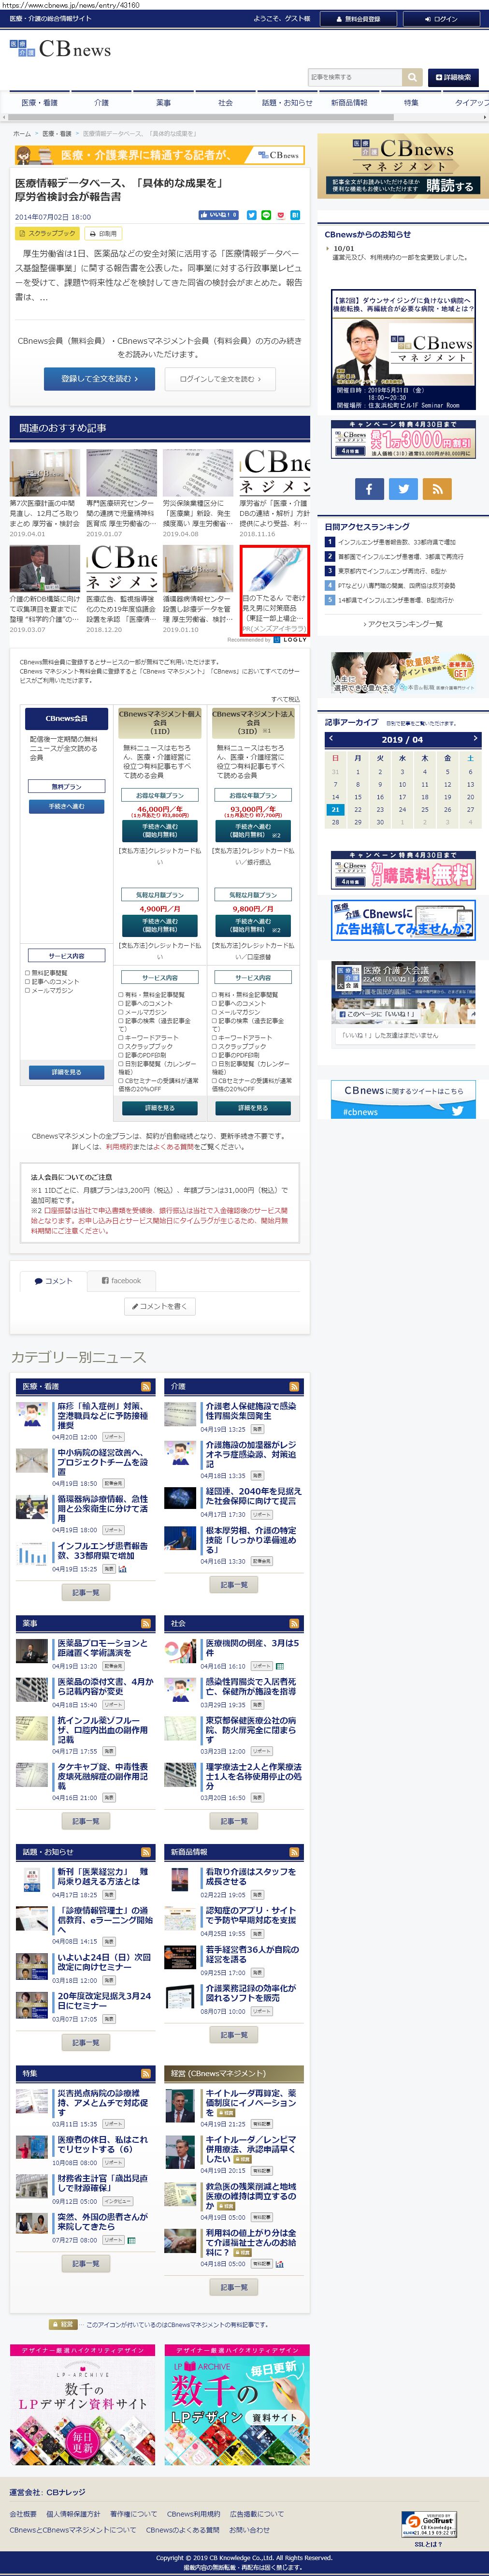This screenshot has width=489, height=2576.
Task: Select day 21 in archive calendar
Action: coord(335,809)
